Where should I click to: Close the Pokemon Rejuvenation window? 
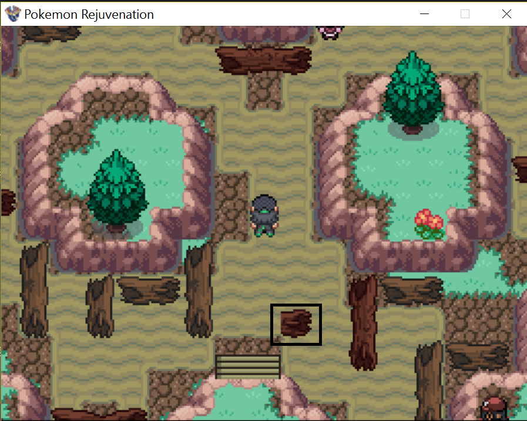[506, 14]
